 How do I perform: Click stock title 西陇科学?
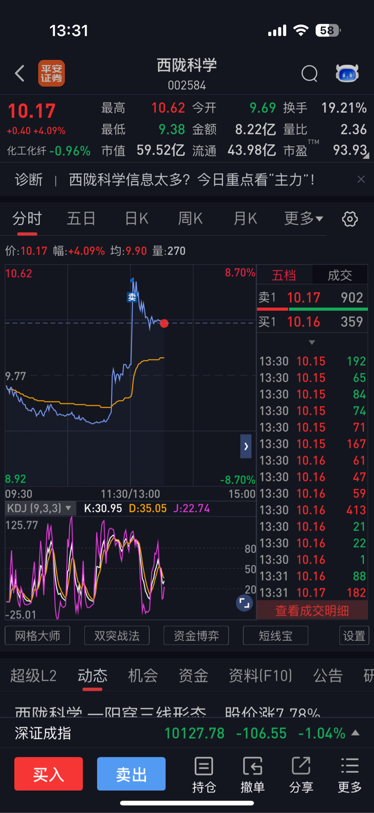tap(187, 65)
